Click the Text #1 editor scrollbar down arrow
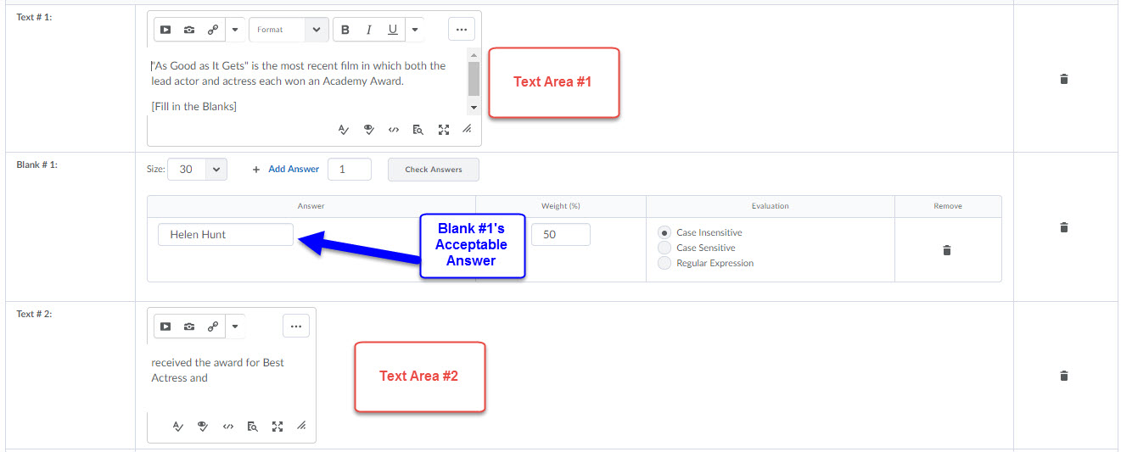Viewport: 1121px width, 452px height. click(x=474, y=108)
